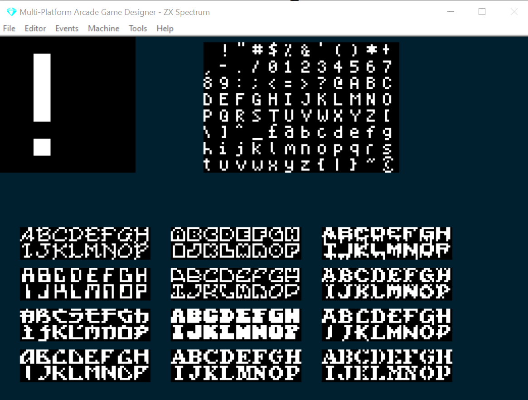Choose the boxed outline font preset, first row middle
This screenshot has width=528, height=400.
point(236,243)
